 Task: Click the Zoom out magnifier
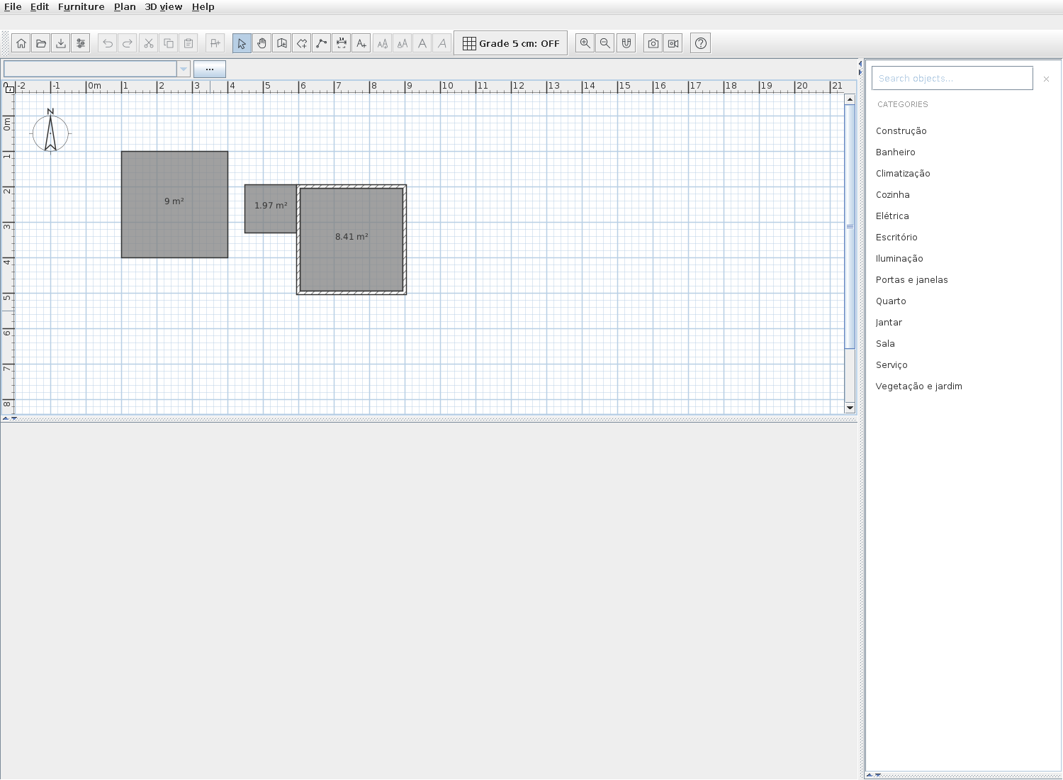[x=605, y=43]
